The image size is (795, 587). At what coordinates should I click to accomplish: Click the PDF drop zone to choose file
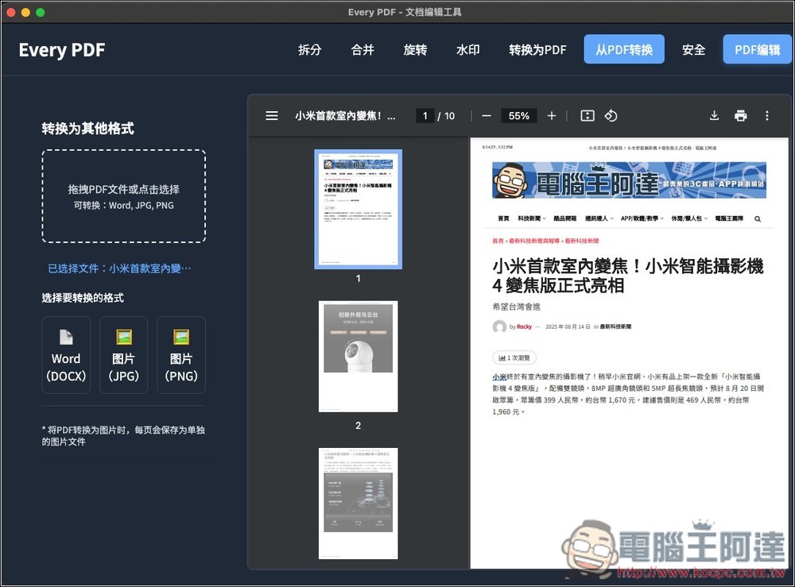(124, 196)
